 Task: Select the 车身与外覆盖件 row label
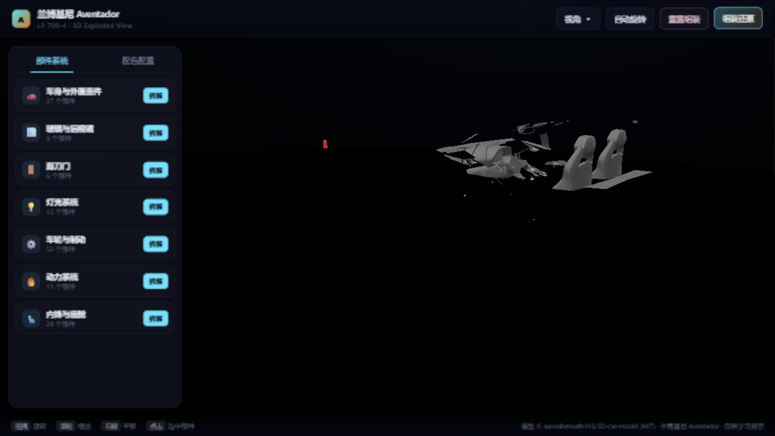tap(74, 91)
